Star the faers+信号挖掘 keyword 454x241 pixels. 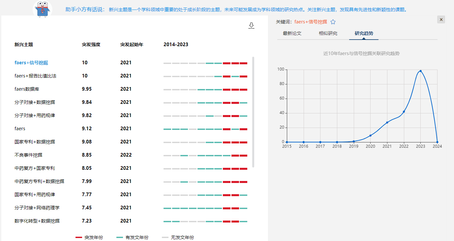tap(333, 22)
